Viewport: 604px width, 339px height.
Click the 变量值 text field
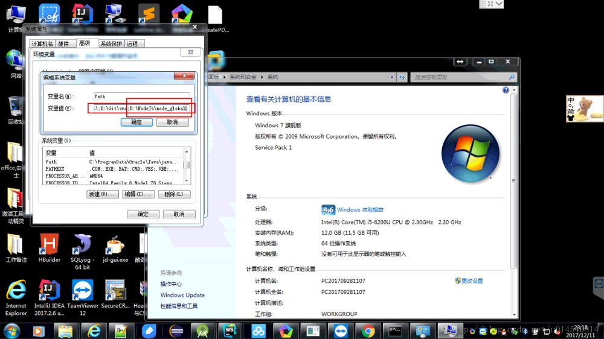[139, 109]
